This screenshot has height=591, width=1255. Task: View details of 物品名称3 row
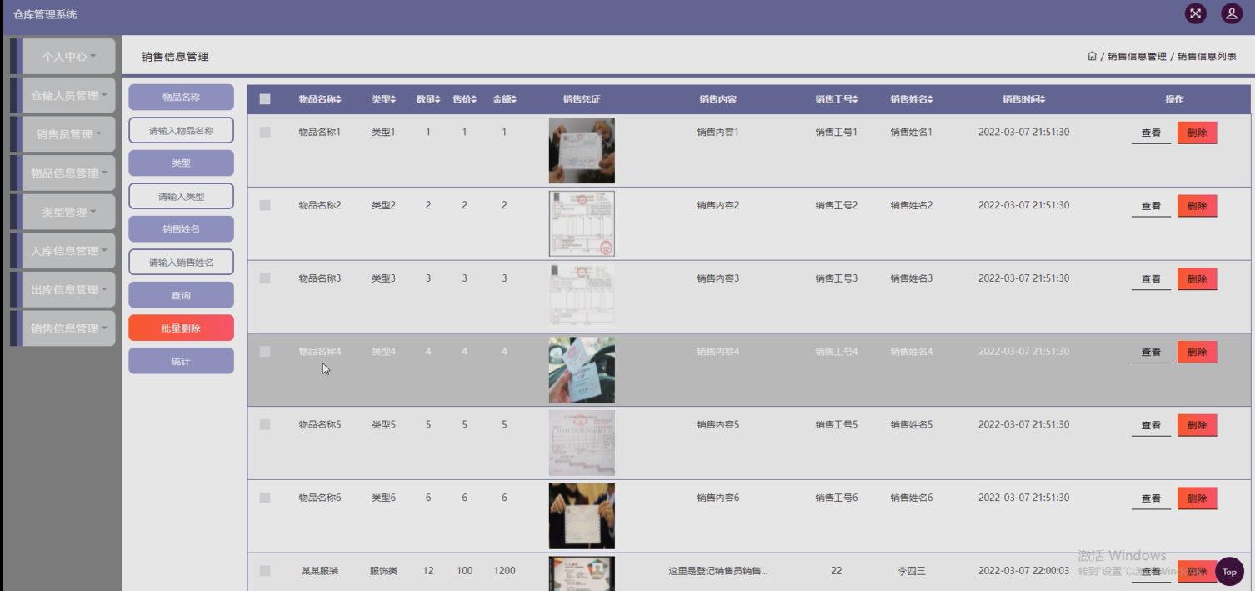pos(1151,279)
